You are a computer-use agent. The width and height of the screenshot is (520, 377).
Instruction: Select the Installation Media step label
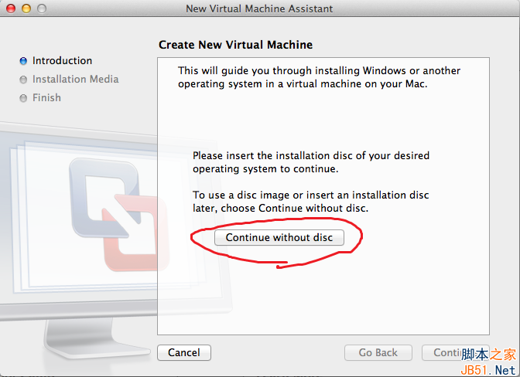(x=75, y=79)
